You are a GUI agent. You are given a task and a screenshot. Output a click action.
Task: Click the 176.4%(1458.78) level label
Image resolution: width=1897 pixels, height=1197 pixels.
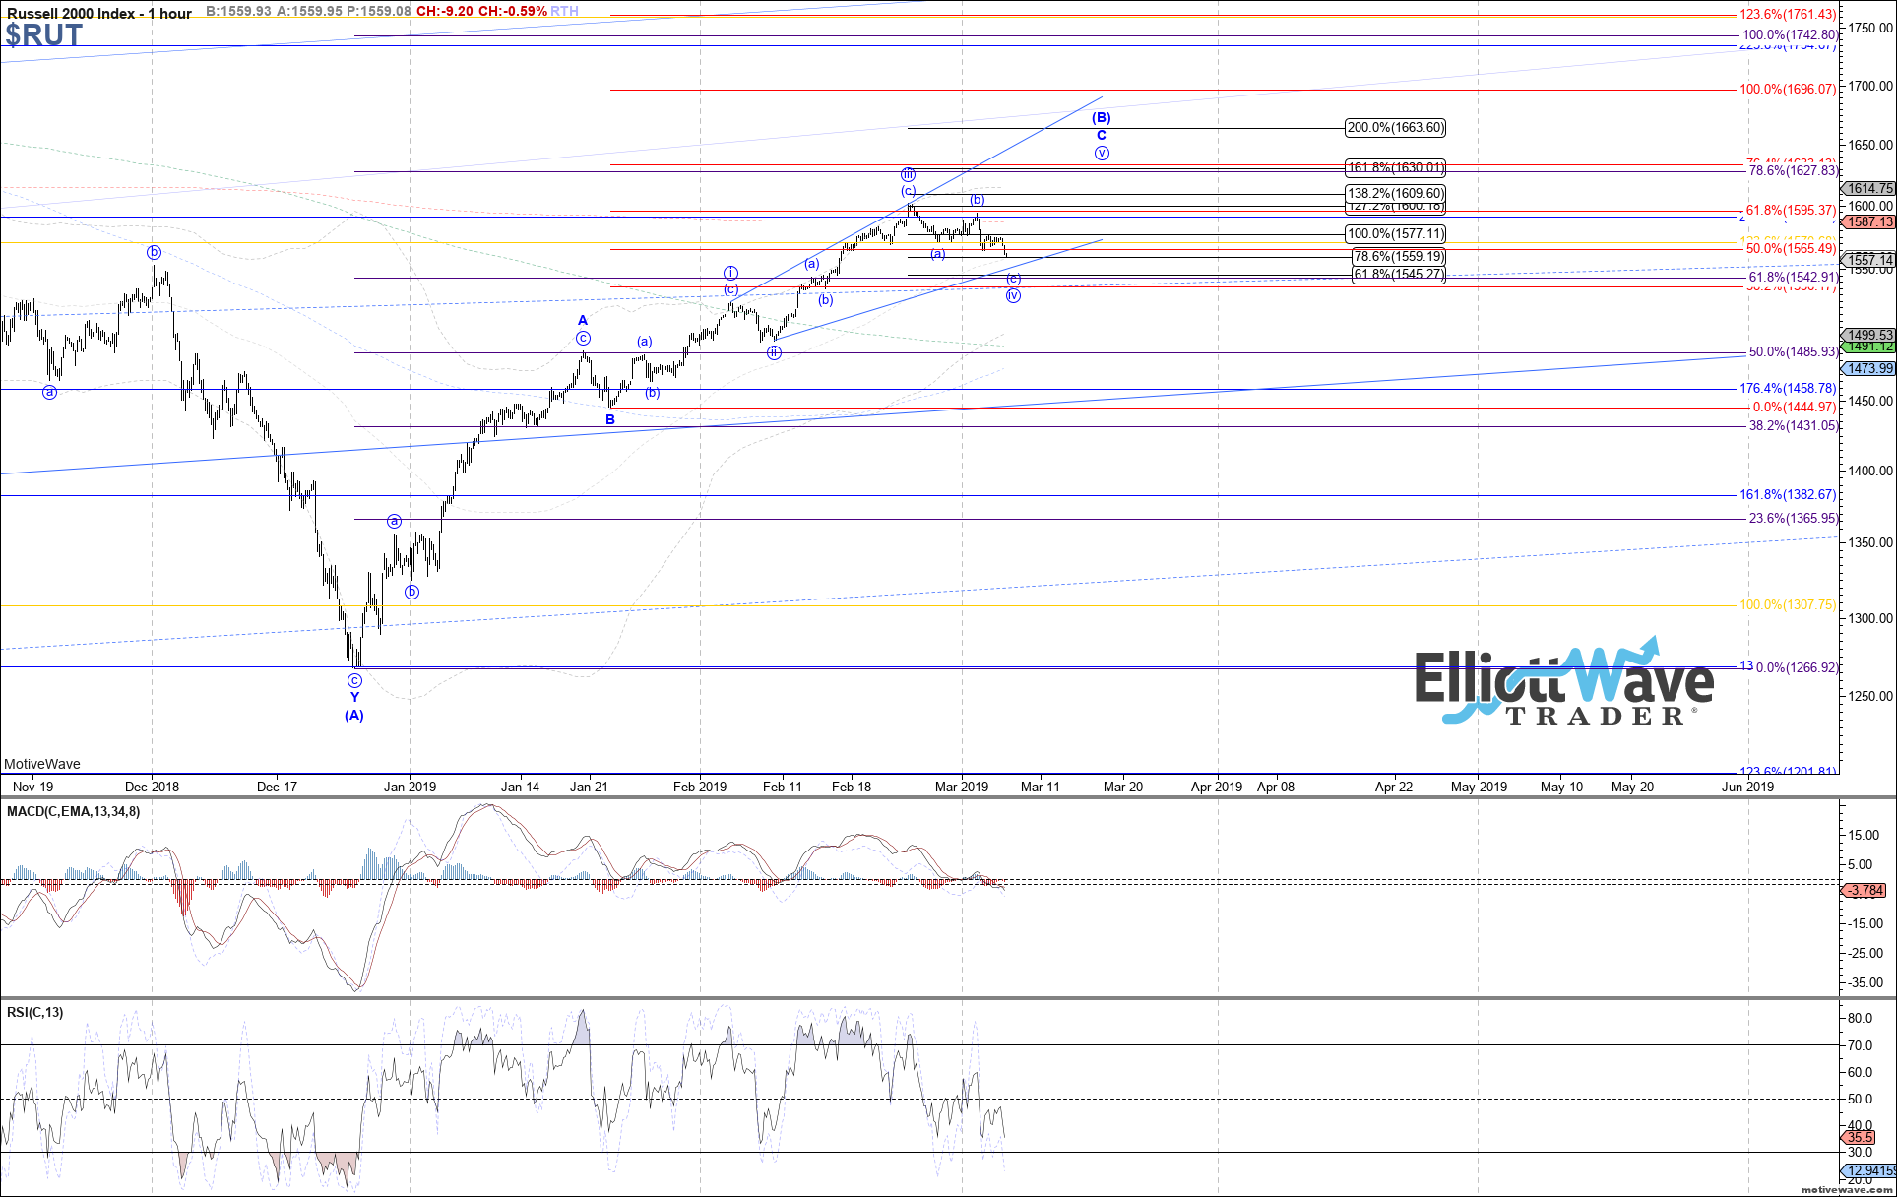pyautogui.click(x=1789, y=389)
